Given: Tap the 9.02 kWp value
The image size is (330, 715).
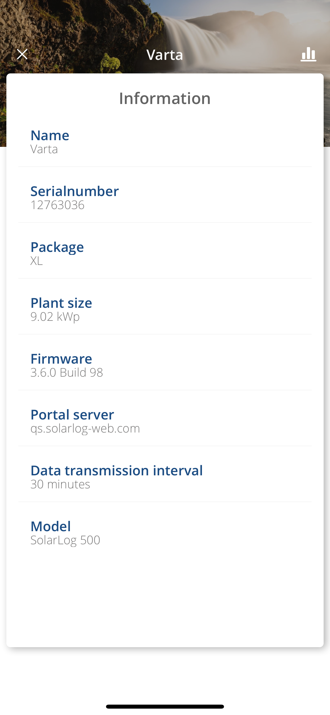Looking at the screenshot, I should point(55,317).
